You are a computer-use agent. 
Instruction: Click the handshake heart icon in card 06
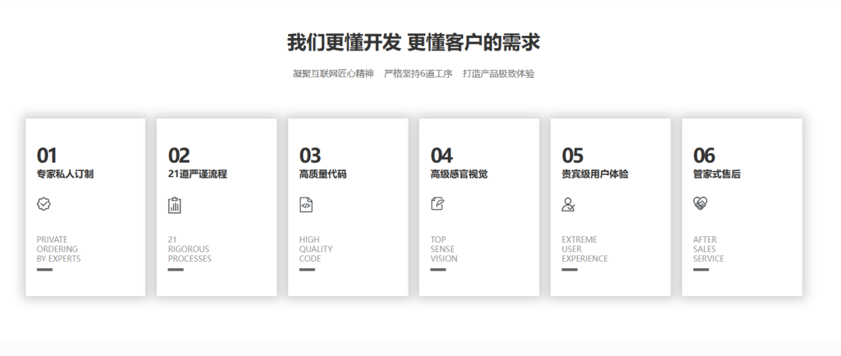[700, 204]
